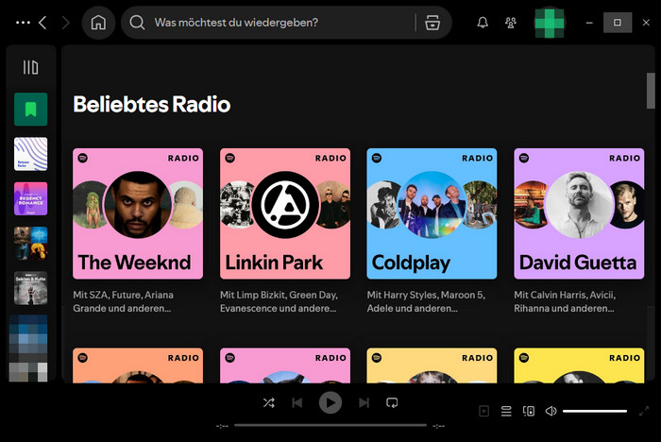The width and height of the screenshot is (661, 442).
Task: Open the orange radio card in second row
Action: tap(138, 365)
